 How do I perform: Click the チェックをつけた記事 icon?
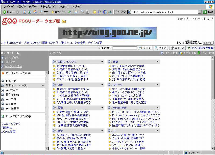click(x=3, y=116)
